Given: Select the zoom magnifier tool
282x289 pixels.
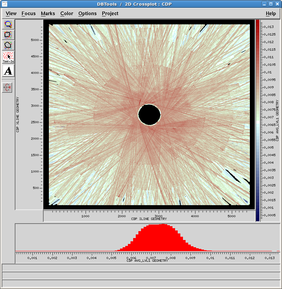Looking at the screenshot, I should [x=8, y=24].
